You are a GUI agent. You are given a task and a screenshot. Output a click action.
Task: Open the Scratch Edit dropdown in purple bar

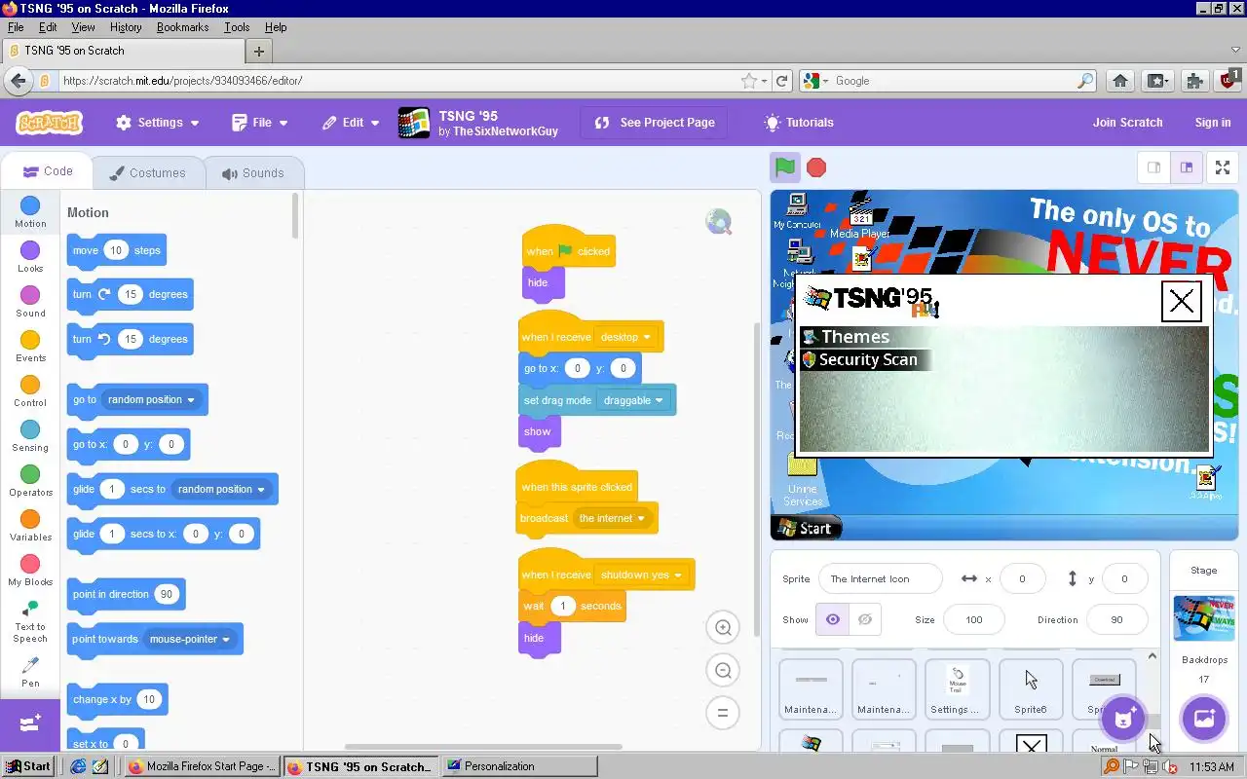pos(353,123)
